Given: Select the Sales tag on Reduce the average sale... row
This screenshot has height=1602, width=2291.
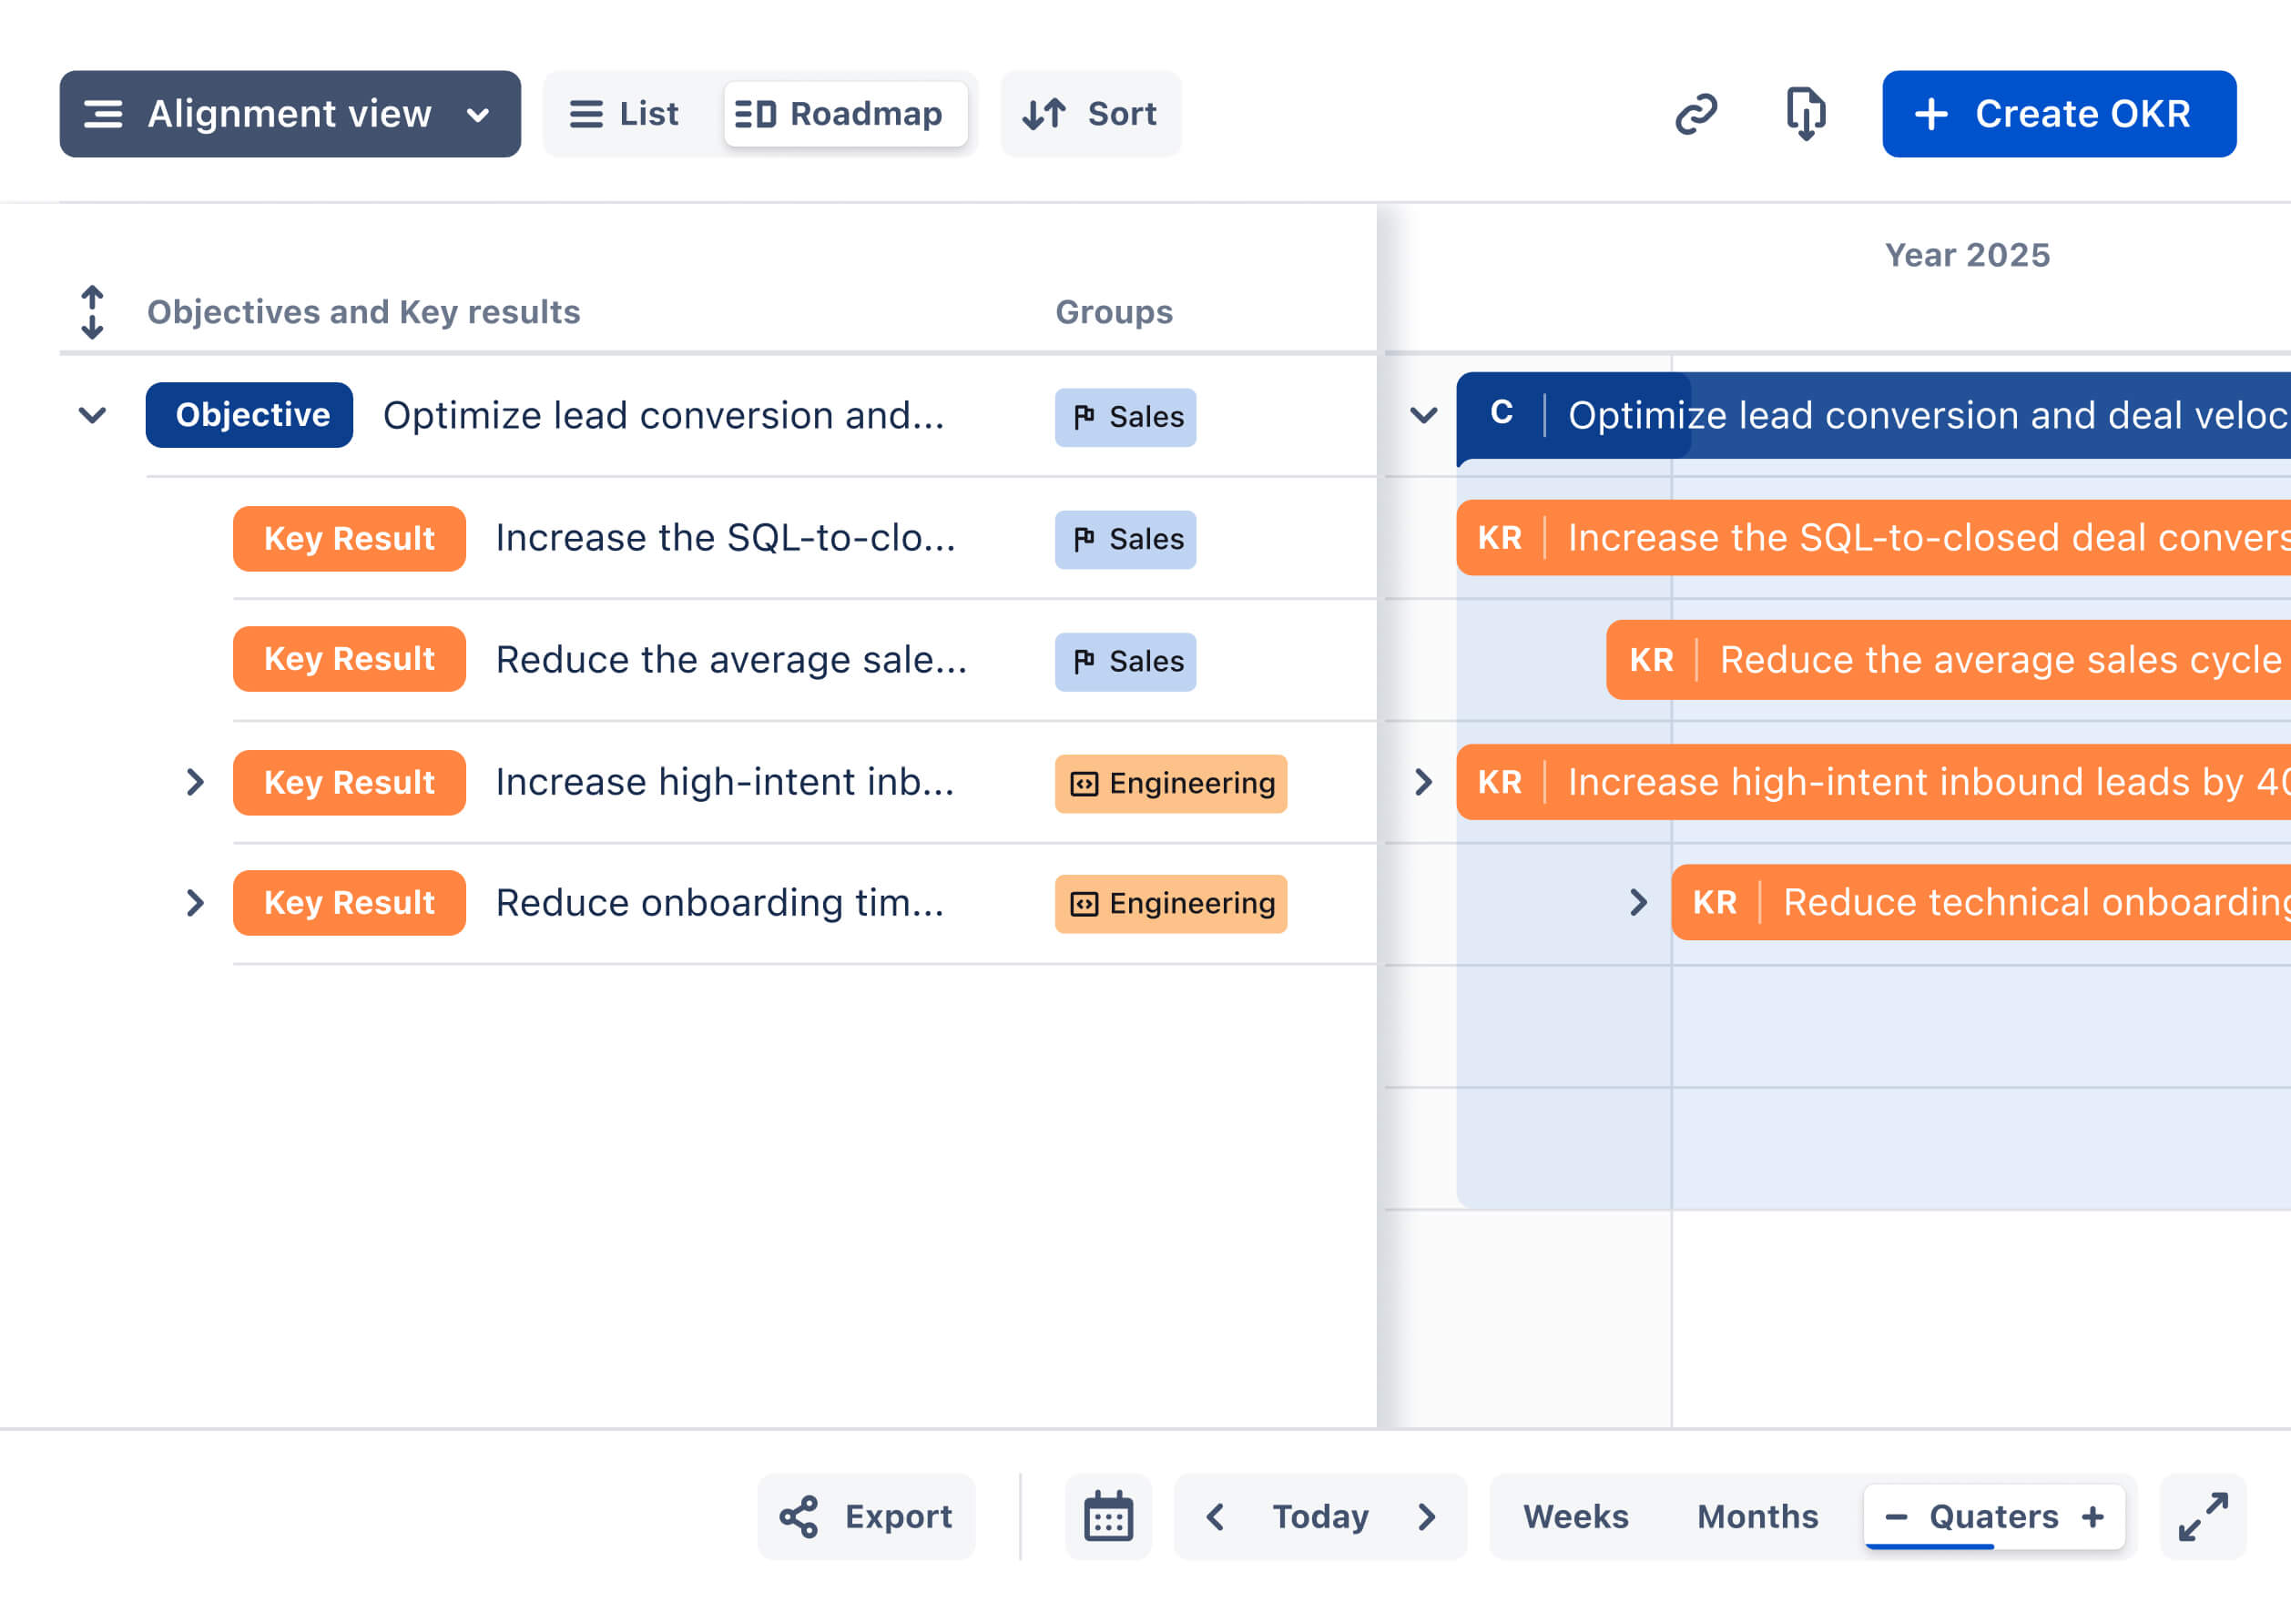Looking at the screenshot, I should 1125,663.
